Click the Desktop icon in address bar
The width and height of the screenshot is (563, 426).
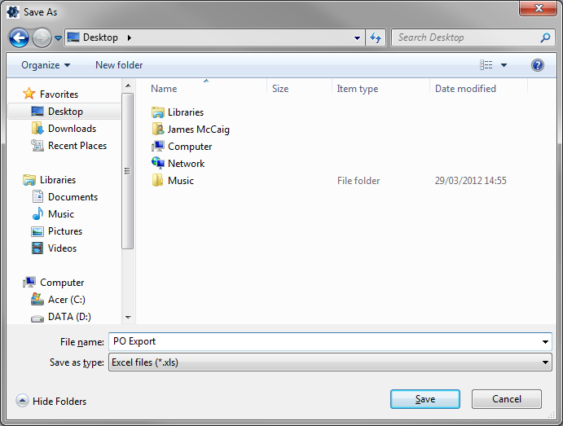[x=73, y=37]
